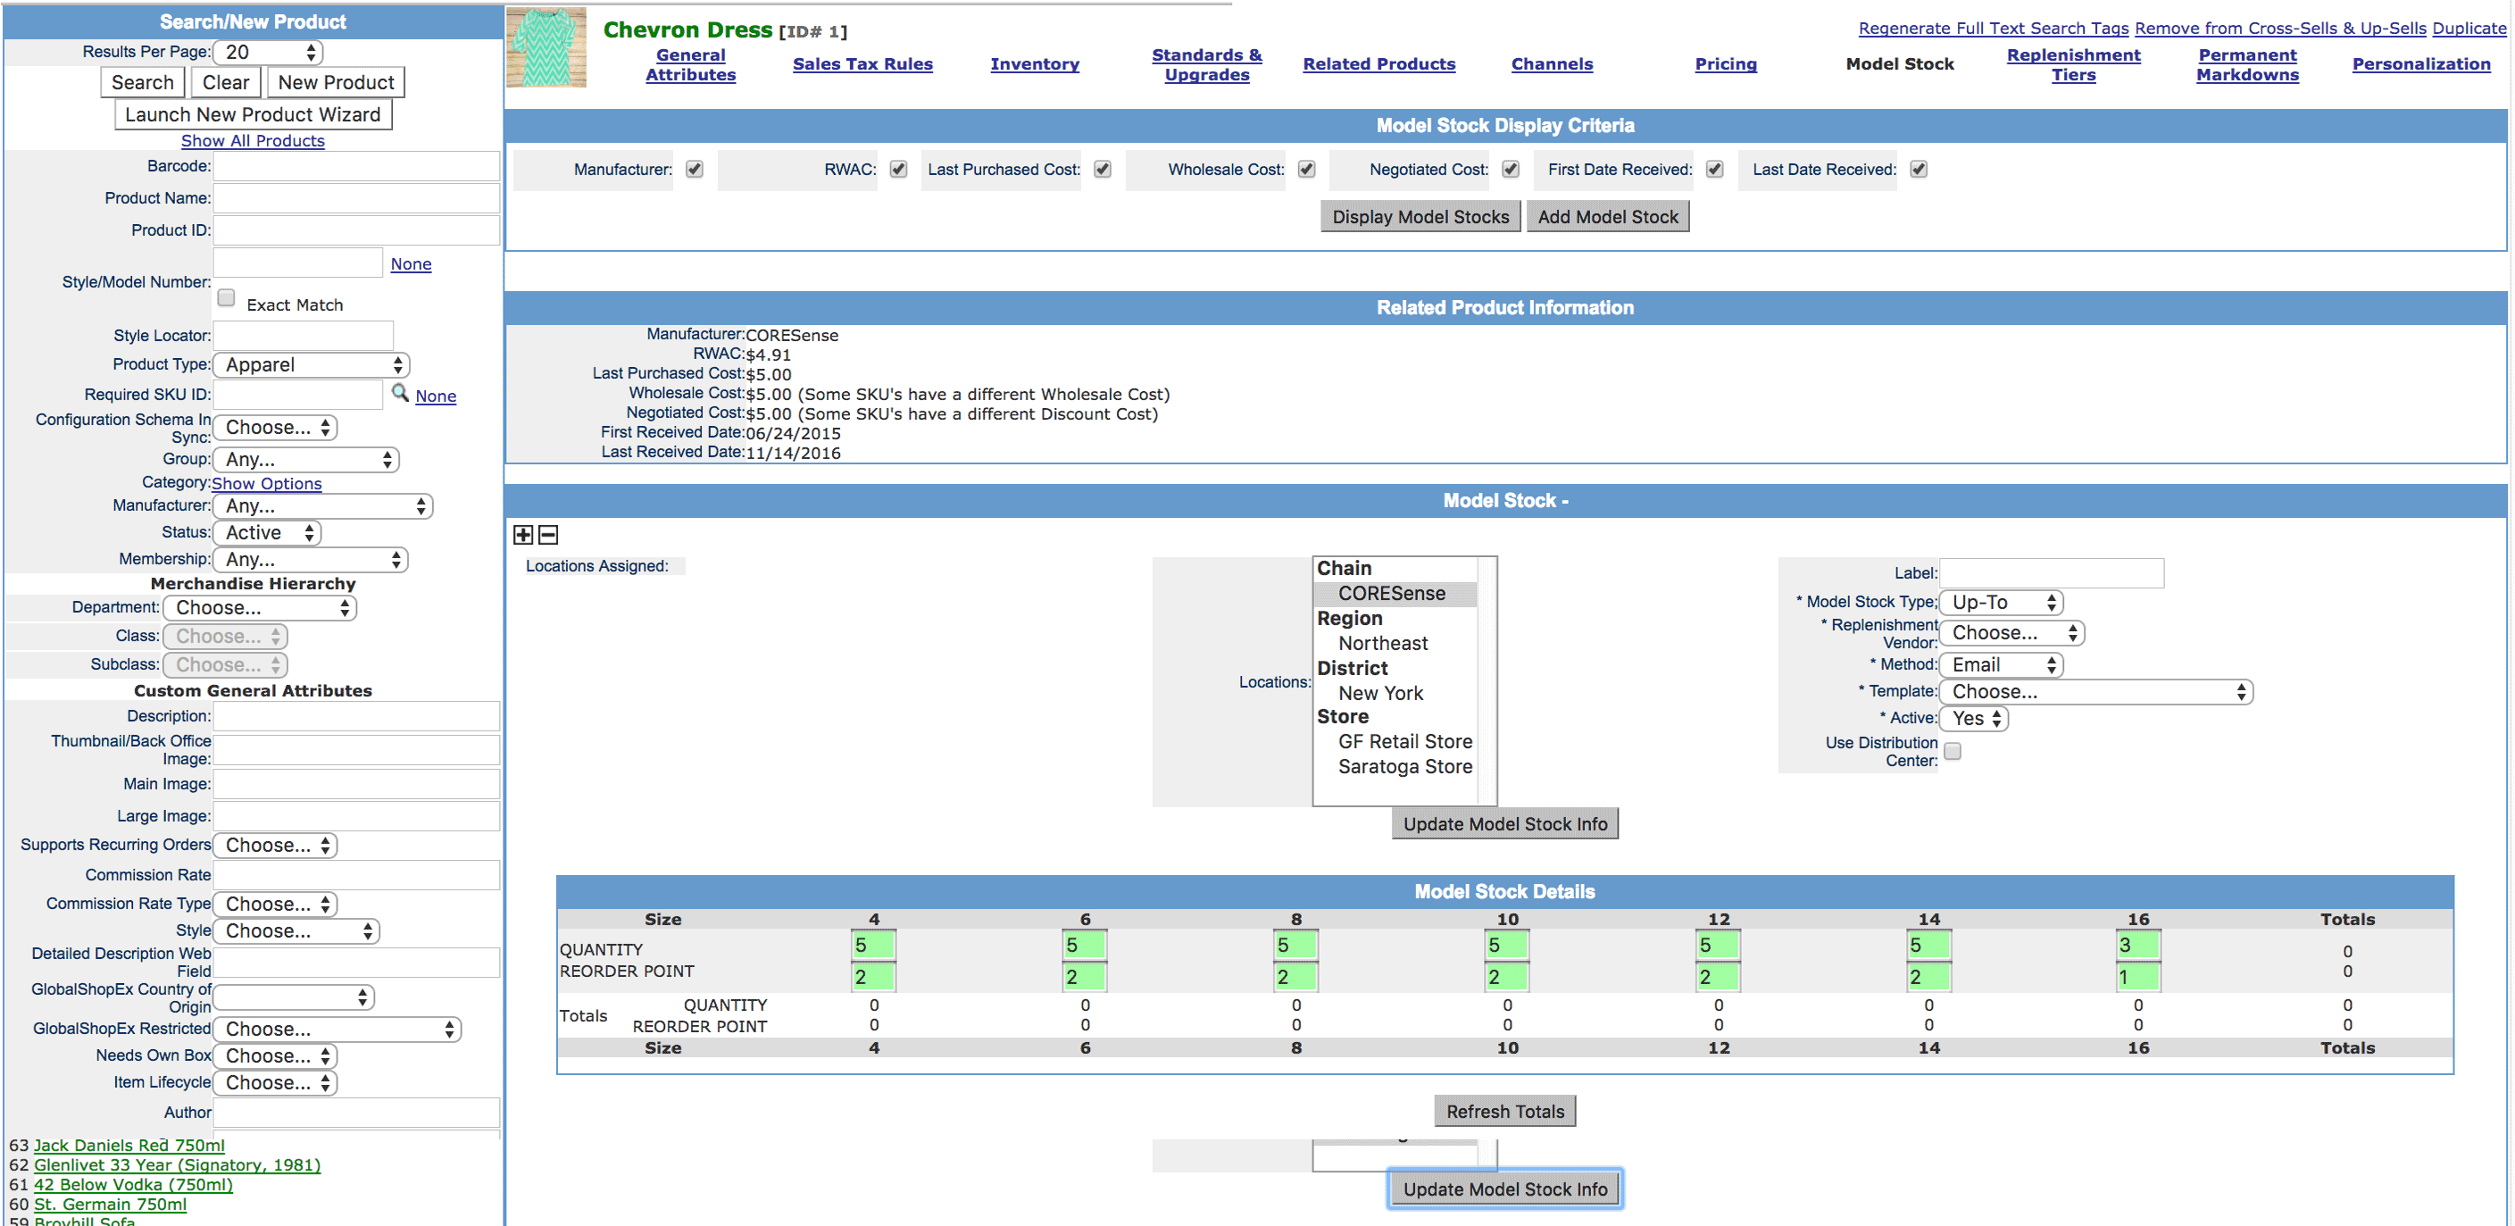Open the Pricing tab
2515x1226 pixels.
pos(1725,64)
